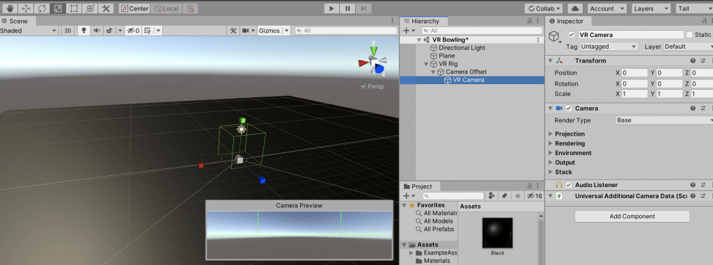
Task: Uncheck the VR Camera active checkbox
Action: pyautogui.click(x=572, y=35)
